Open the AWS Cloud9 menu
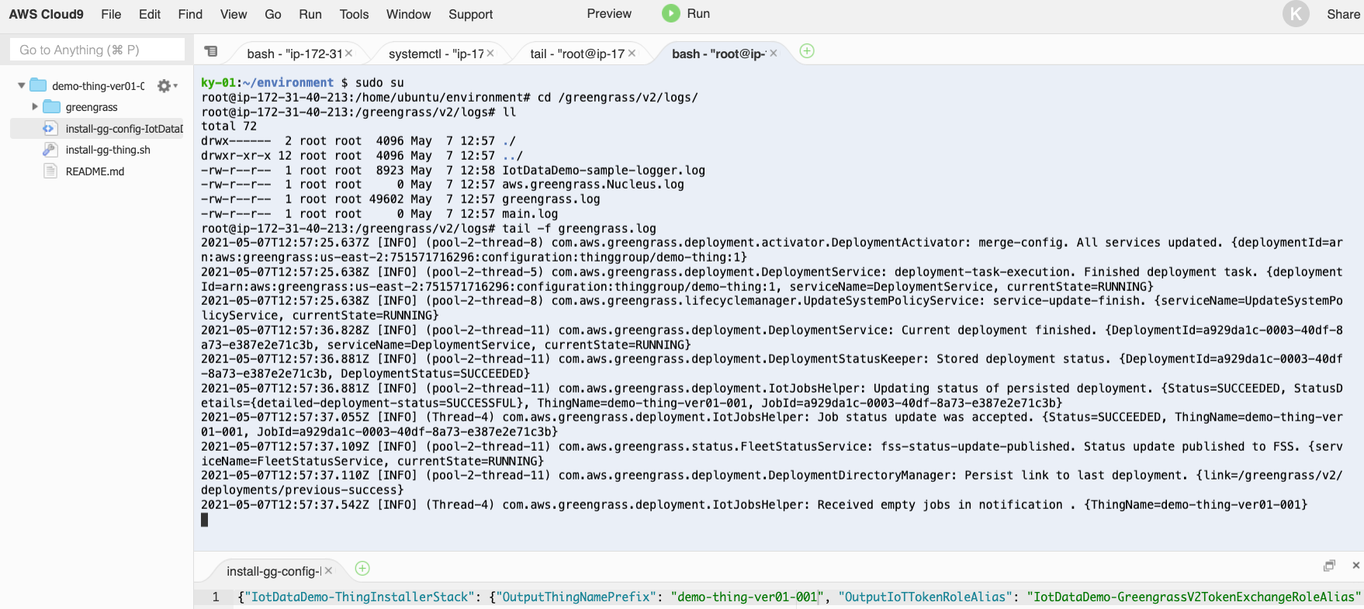 click(46, 14)
